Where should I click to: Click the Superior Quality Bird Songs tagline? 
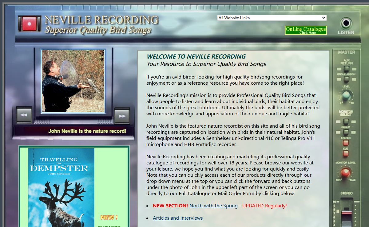click(98, 30)
